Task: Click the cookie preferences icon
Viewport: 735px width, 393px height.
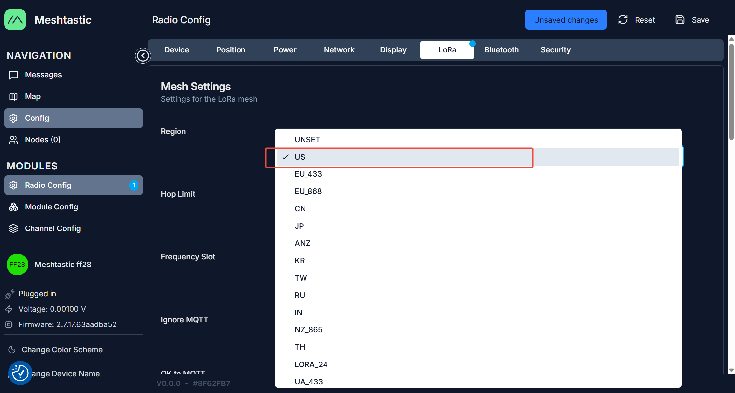Action: [20, 373]
